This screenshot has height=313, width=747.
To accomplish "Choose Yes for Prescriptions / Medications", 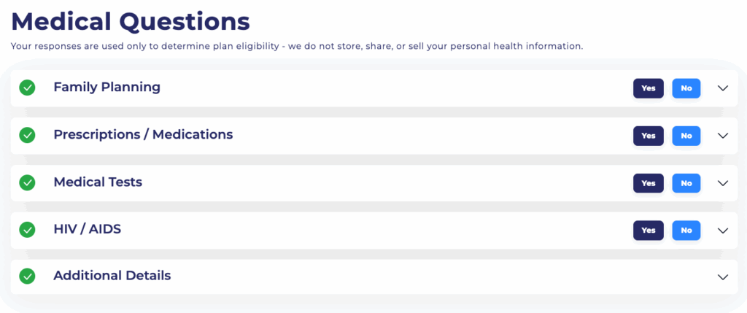I will tap(648, 136).
